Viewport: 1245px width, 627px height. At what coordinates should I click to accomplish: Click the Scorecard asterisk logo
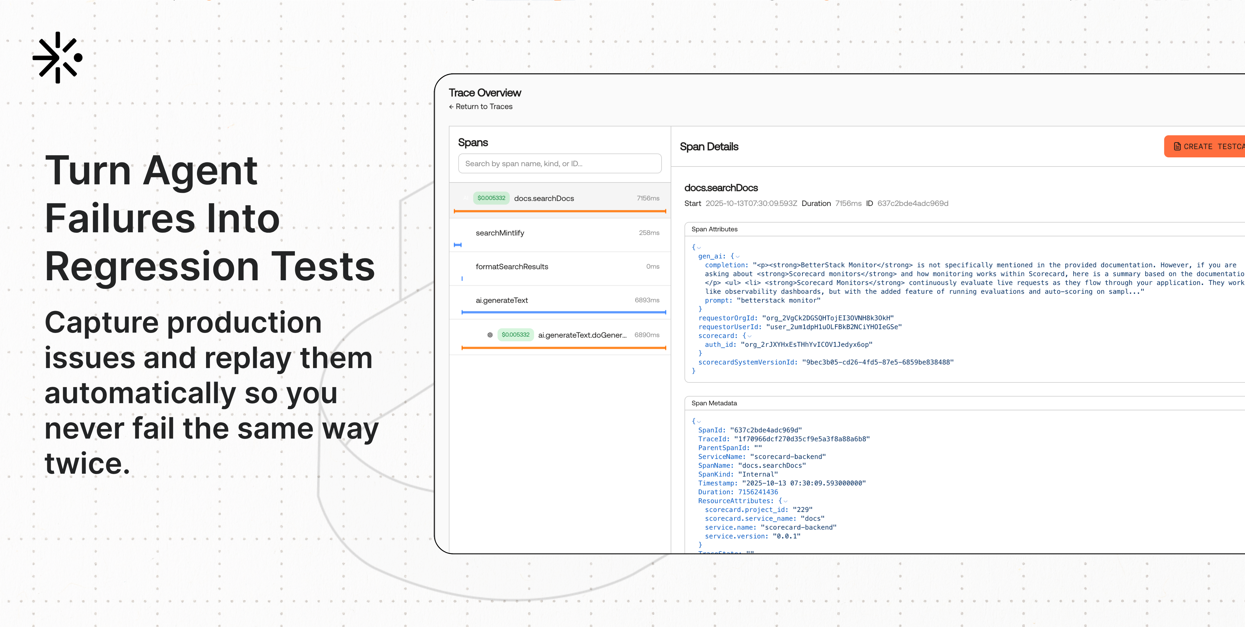pos(57,57)
